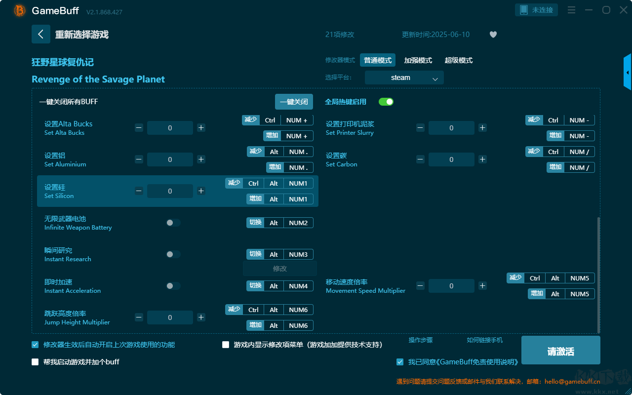Click the heart favorite icon
The width and height of the screenshot is (632, 395).
[x=493, y=35]
